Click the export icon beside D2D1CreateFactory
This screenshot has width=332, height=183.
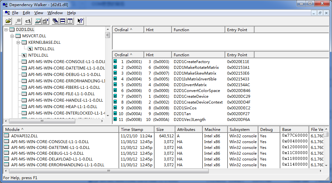[115, 61]
